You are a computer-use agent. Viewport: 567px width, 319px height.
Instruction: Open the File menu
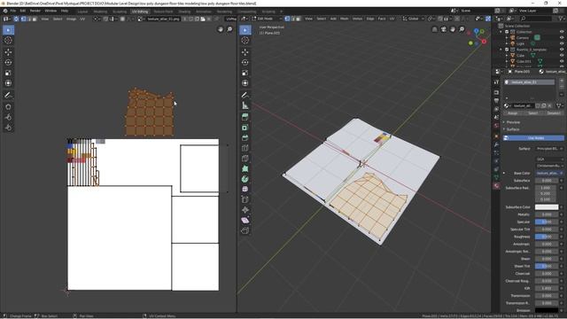tap(13, 11)
